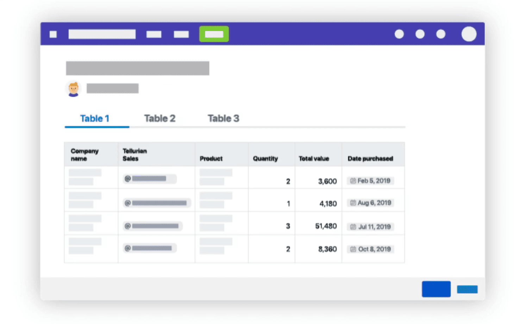
Task: Click the white square app icon in header
Action: pos(53,34)
